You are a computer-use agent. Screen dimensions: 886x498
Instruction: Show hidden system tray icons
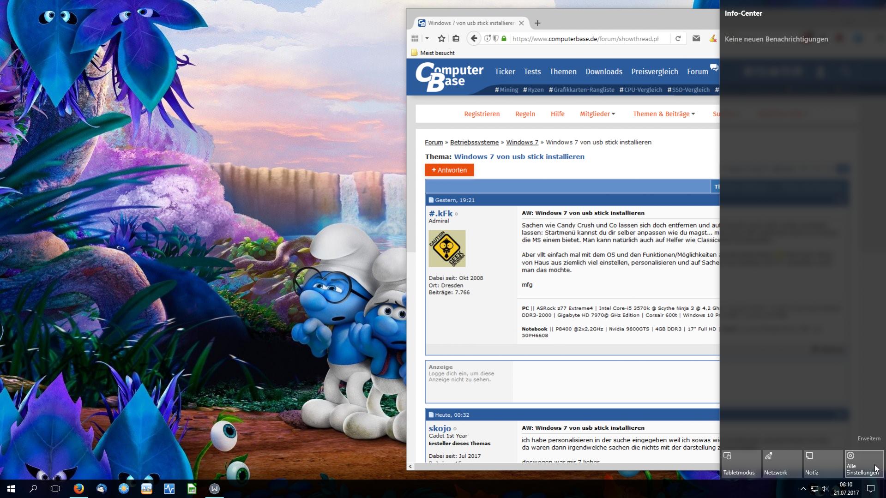click(803, 489)
